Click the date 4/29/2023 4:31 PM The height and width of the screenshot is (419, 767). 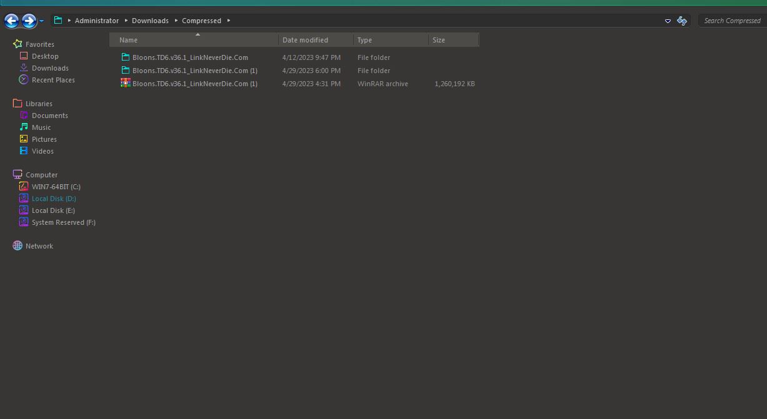point(311,84)
